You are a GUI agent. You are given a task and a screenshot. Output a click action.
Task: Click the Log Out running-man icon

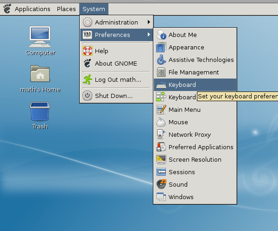coord(87,79)
